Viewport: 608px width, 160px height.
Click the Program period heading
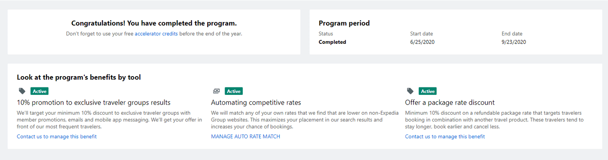[344, 23]
